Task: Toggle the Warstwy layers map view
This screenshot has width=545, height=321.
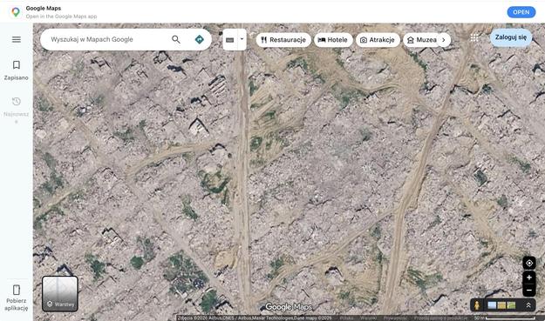Action: tap(60, 294)
